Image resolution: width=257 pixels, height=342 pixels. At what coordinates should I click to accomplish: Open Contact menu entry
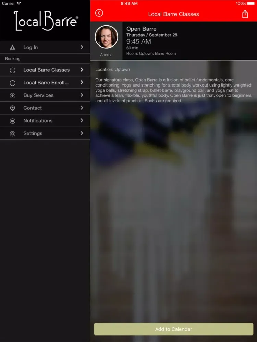click(45, 108)
